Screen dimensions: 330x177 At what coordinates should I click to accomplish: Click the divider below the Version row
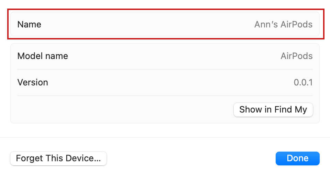tap(165, 96)
